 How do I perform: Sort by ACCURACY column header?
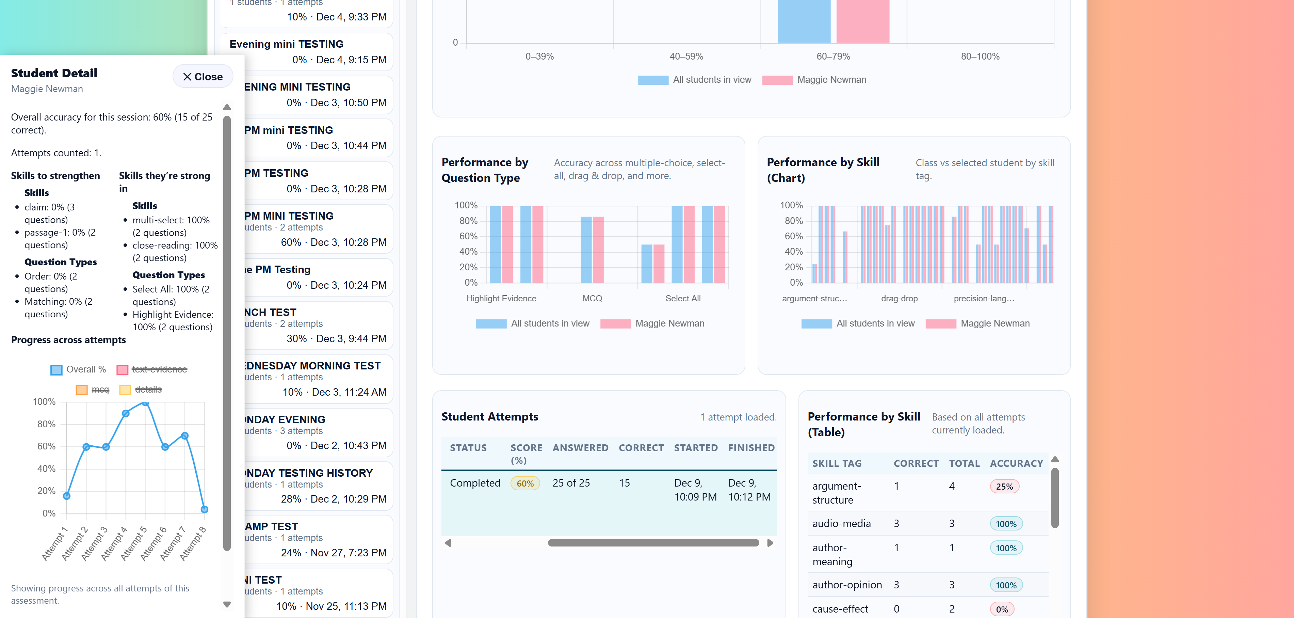coord(1016,463)
